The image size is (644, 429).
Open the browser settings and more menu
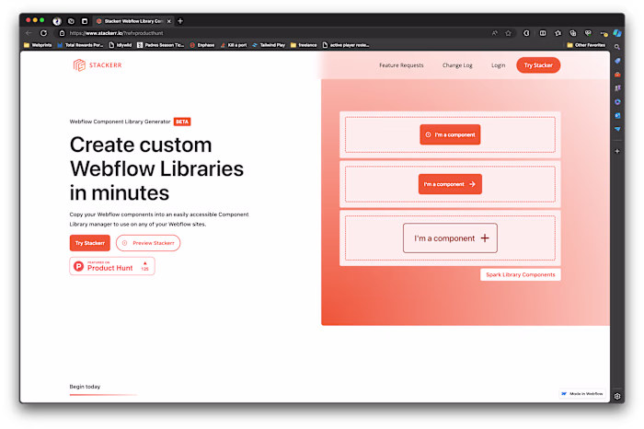(x=604, y=33)
